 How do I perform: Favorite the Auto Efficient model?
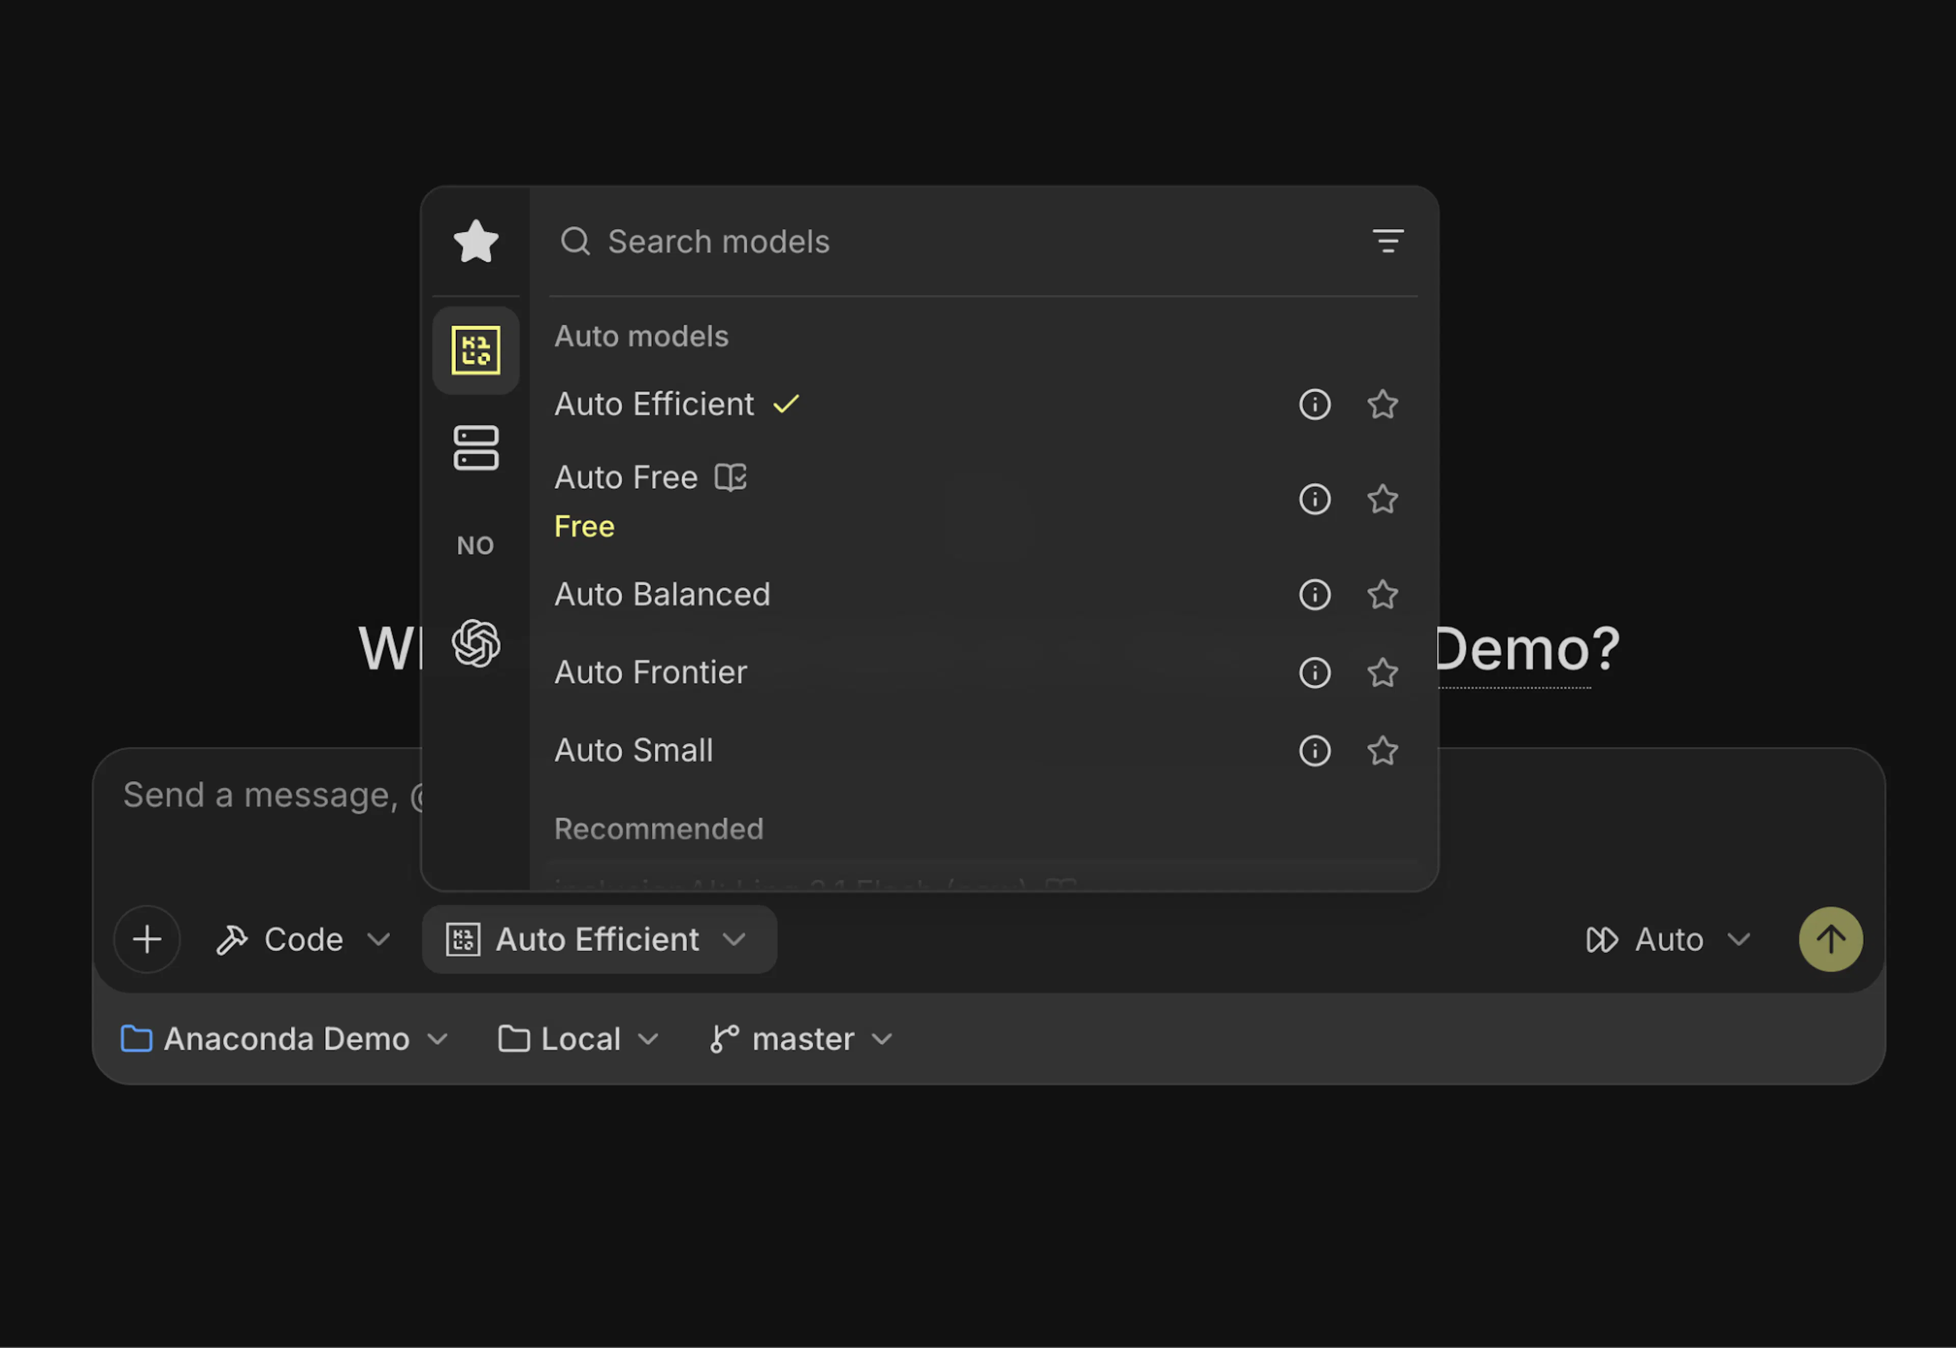[x=1382, y=405]
